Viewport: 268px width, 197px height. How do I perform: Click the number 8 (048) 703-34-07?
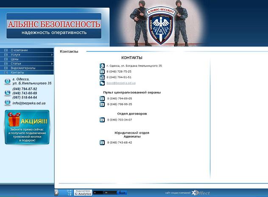point(120,120)
